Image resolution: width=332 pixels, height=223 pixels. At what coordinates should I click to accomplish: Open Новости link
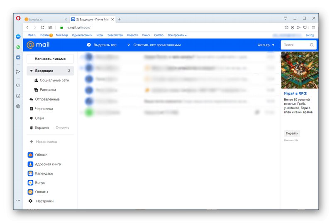coord(132,35)
